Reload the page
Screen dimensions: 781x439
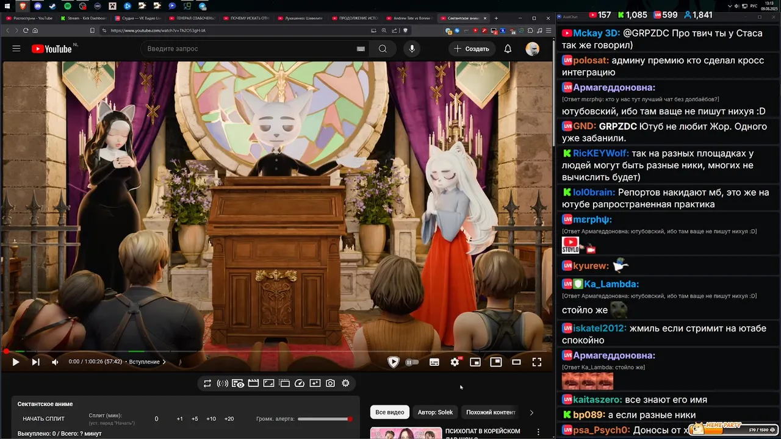click(x=26, y=30)
